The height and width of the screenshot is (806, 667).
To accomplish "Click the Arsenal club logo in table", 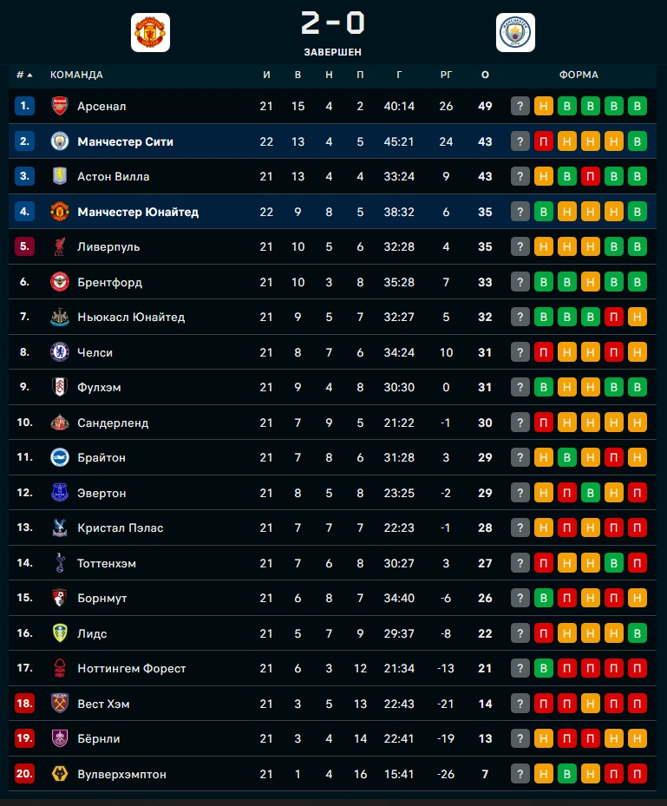I will point(60,106).
